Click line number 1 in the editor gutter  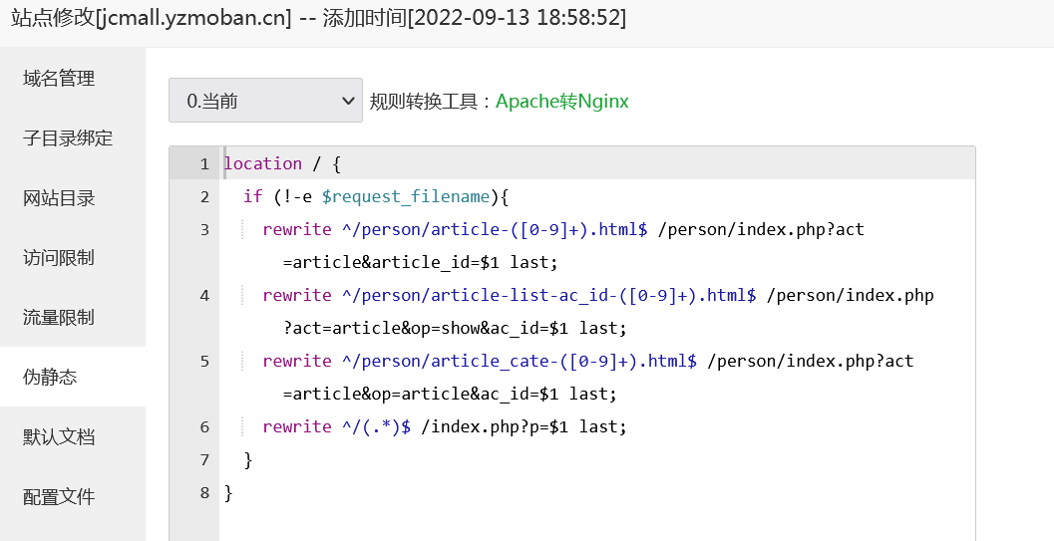pos(204,163)
